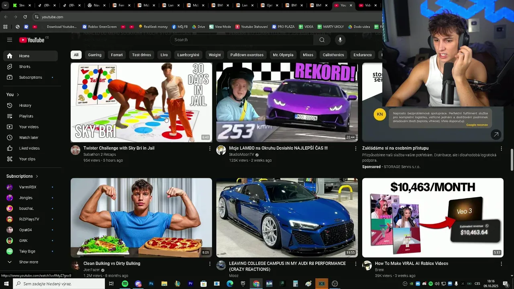The width and height of the screenshot is (514, 289).
Task: Select the Pulldown exercises filter chip
Action: pos(247,55)
